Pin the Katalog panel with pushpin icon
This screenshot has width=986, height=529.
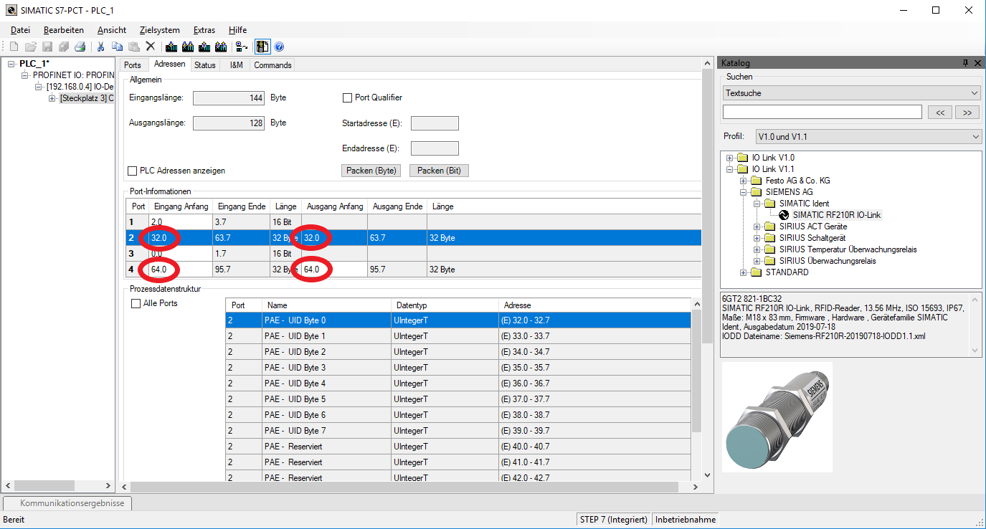point(965,63)
